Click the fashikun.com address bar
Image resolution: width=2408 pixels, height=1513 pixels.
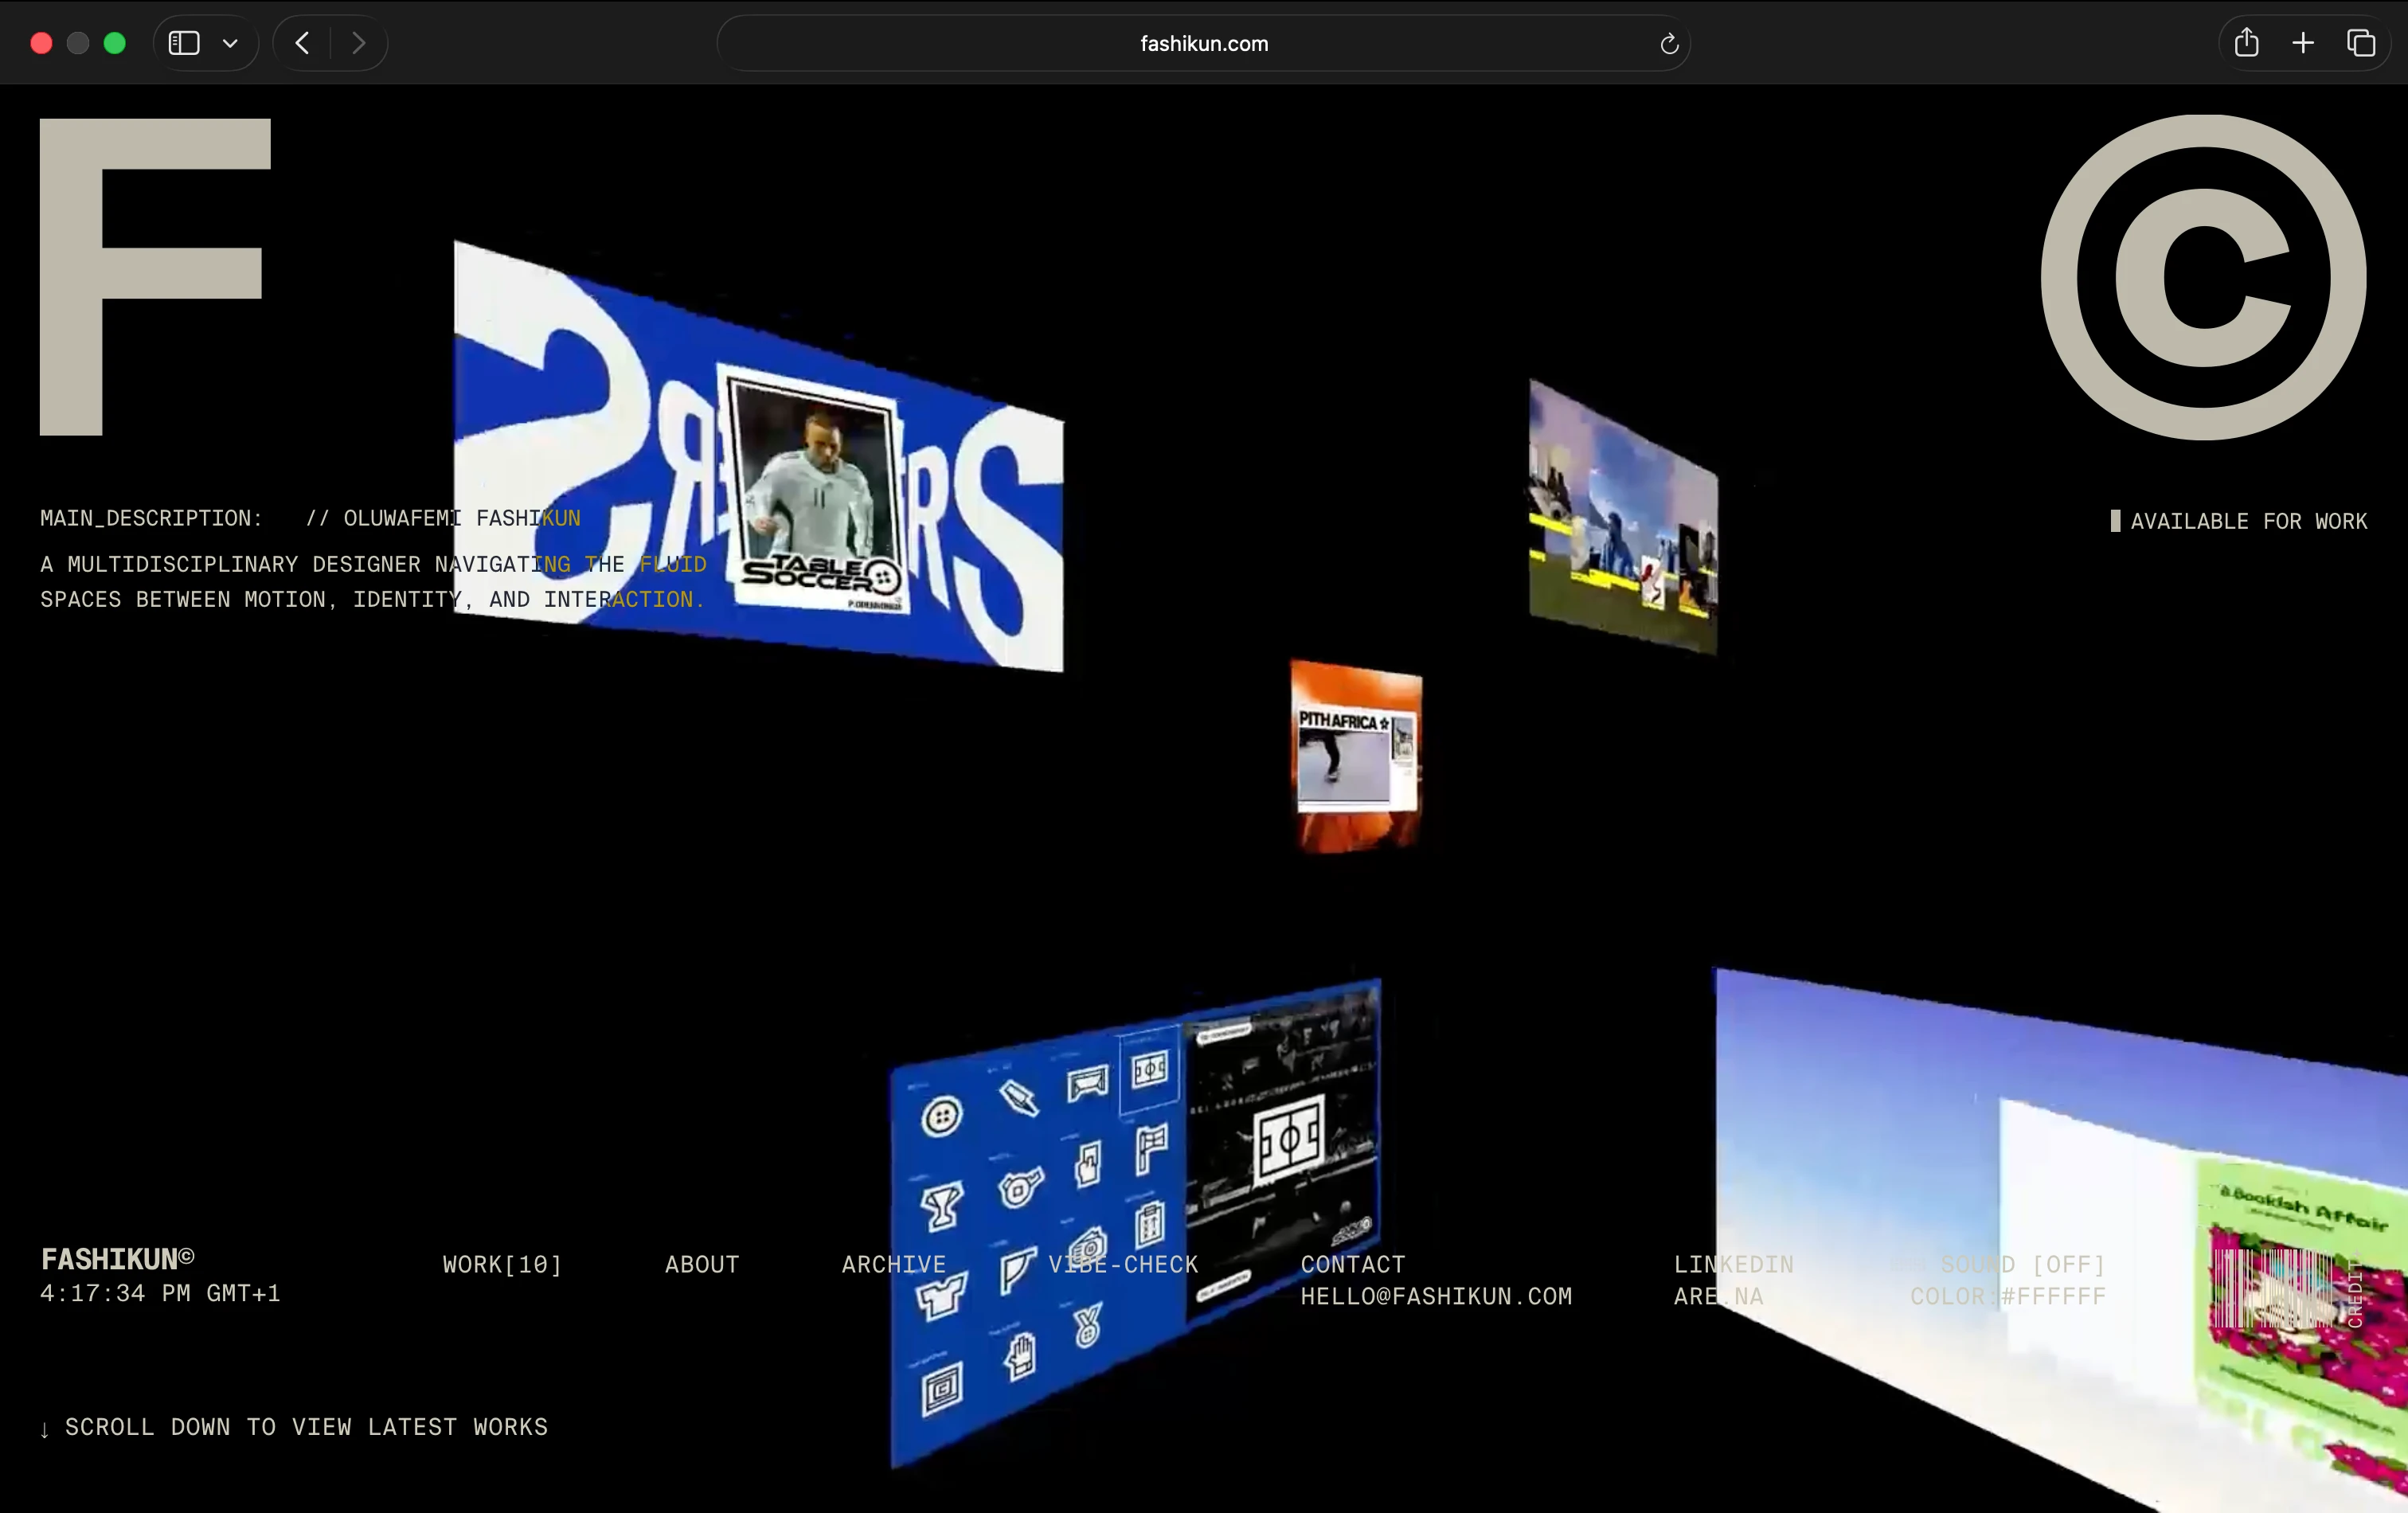click(x=1203, y=44)
